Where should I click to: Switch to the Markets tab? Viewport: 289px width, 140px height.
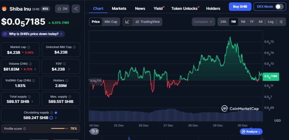[x=119, y=8]
